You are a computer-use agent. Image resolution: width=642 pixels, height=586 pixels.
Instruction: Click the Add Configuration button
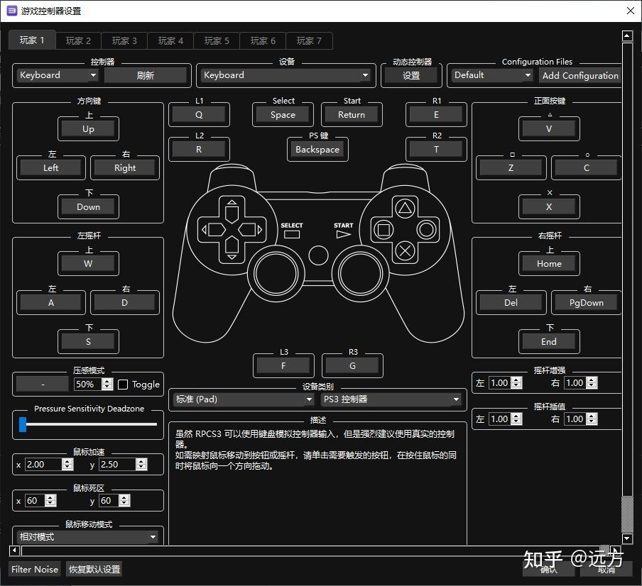pos(580,74)
